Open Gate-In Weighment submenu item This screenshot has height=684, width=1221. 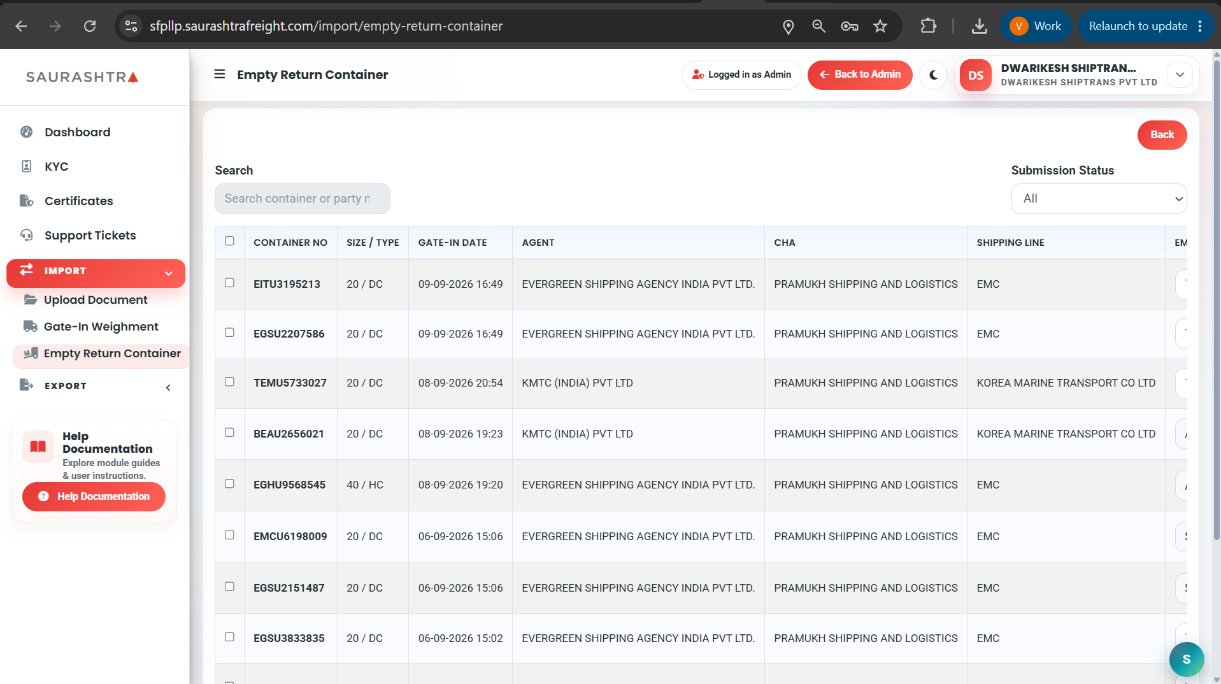click(101, 327)
